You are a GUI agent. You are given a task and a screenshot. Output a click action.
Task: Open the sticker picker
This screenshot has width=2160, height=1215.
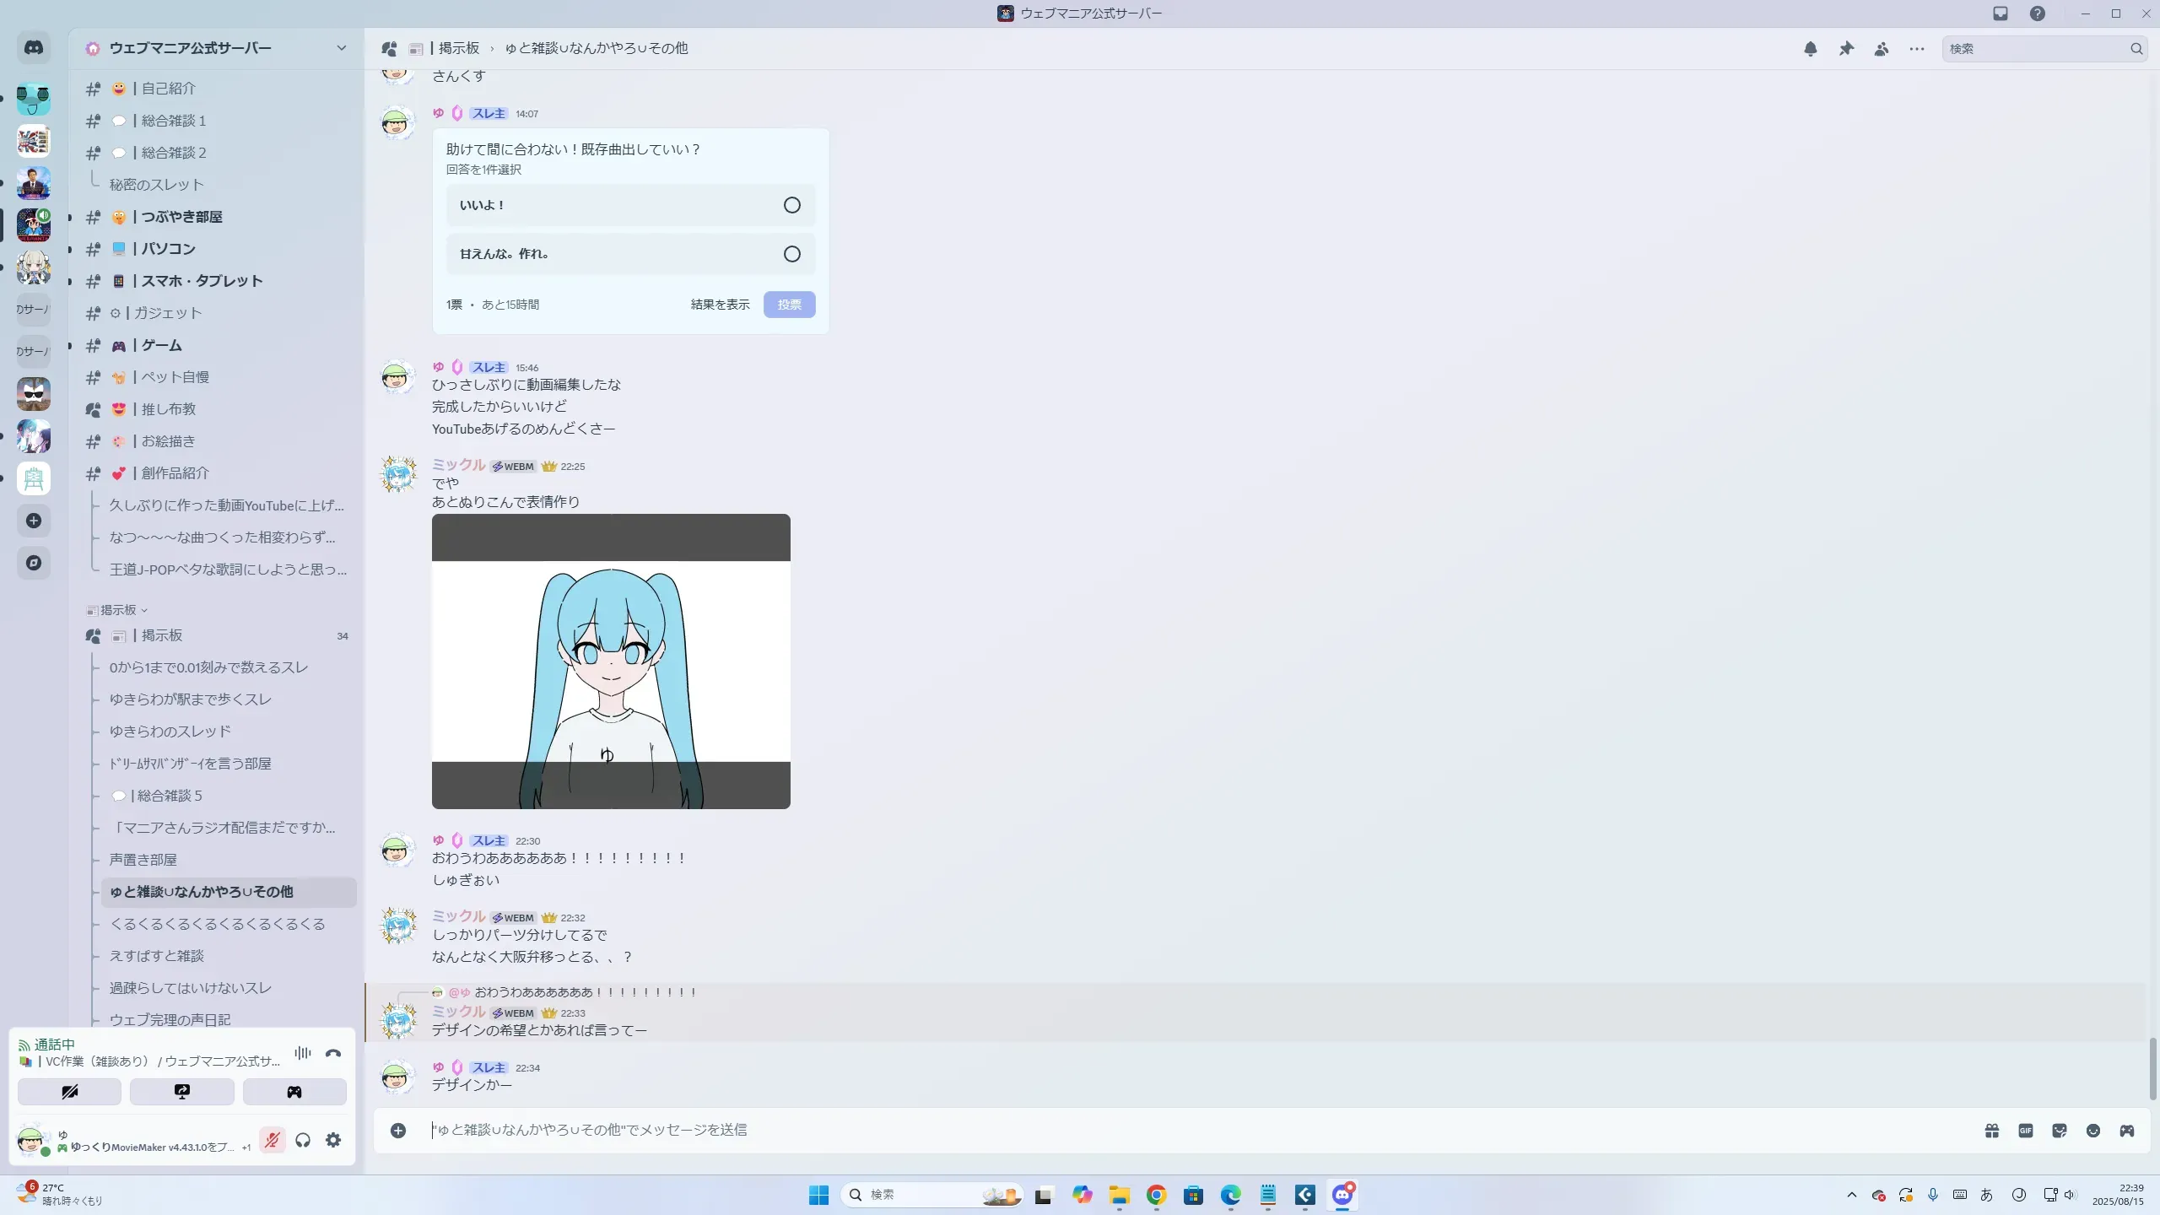click(2060, 1131)
